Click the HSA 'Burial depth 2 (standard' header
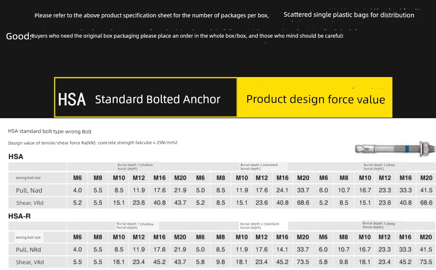 [259, 167]
